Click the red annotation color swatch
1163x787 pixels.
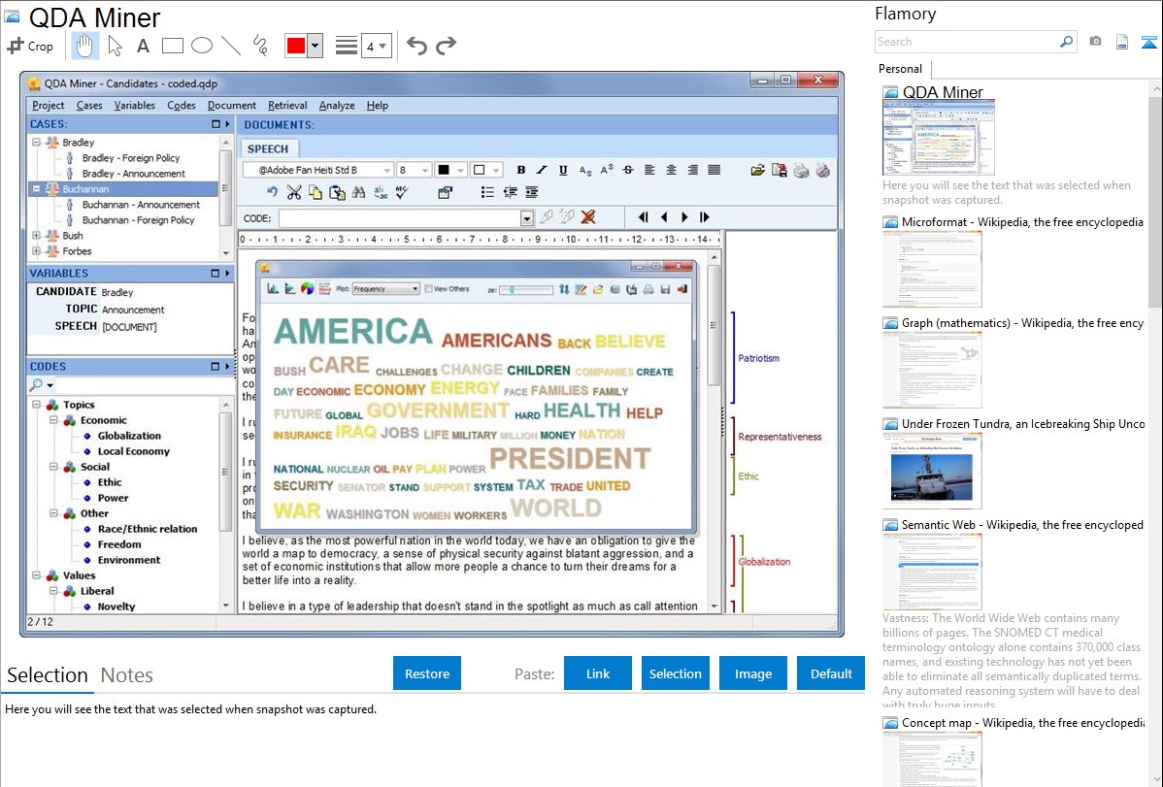[x=296, y=46]
